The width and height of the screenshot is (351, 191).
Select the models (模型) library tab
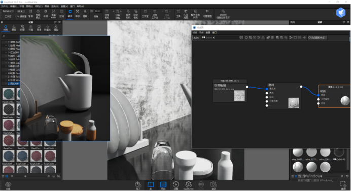(56, 28)
